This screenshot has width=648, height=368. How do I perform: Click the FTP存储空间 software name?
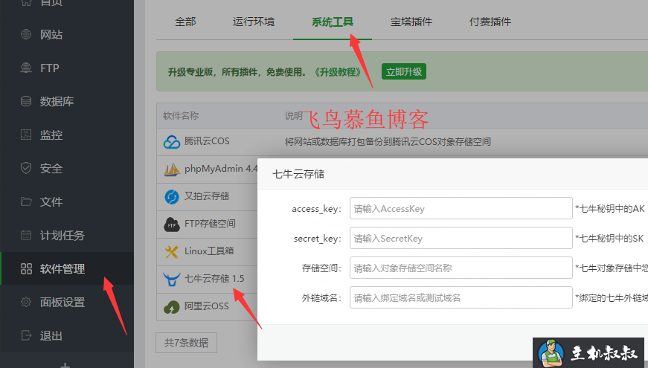point(210,224)
